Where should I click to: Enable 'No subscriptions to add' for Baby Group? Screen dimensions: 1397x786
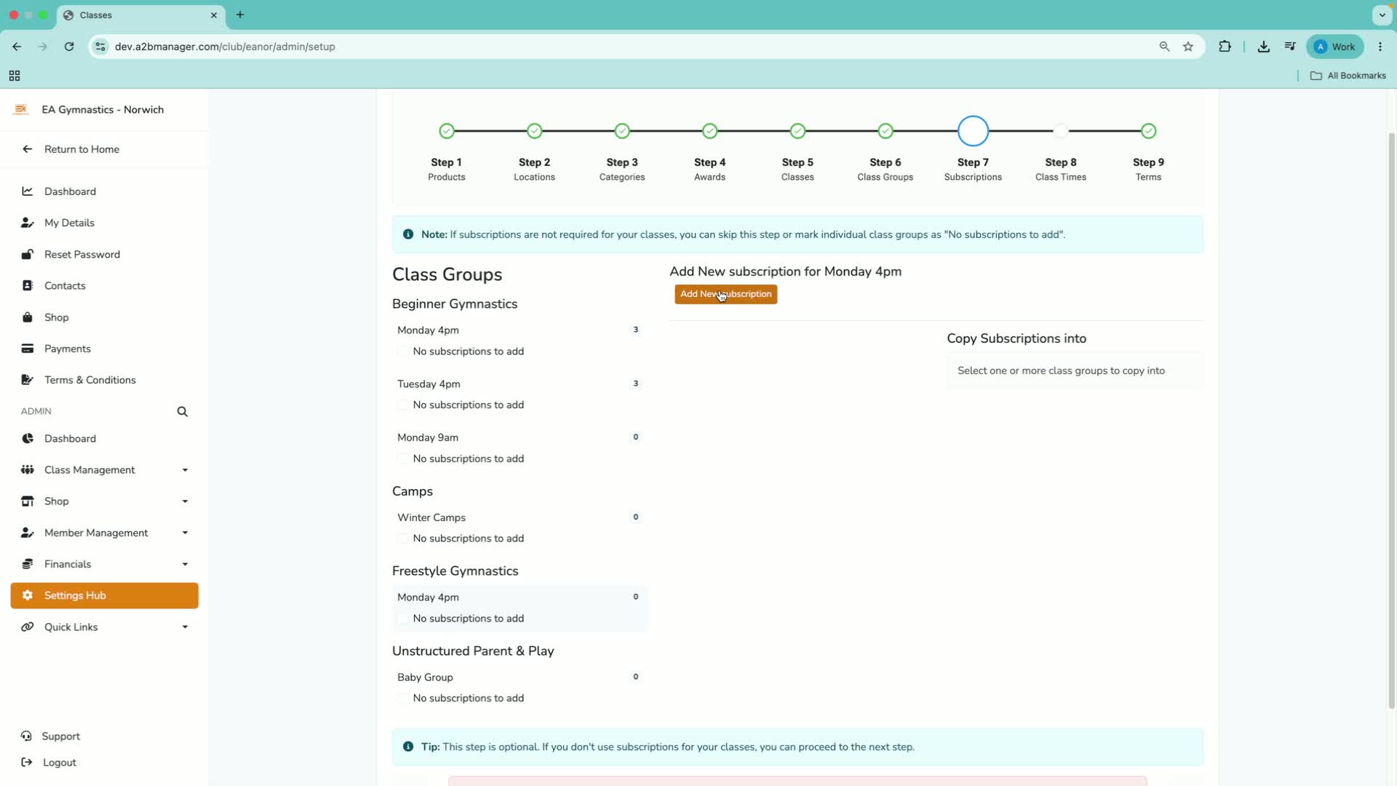tap(403, 699)
